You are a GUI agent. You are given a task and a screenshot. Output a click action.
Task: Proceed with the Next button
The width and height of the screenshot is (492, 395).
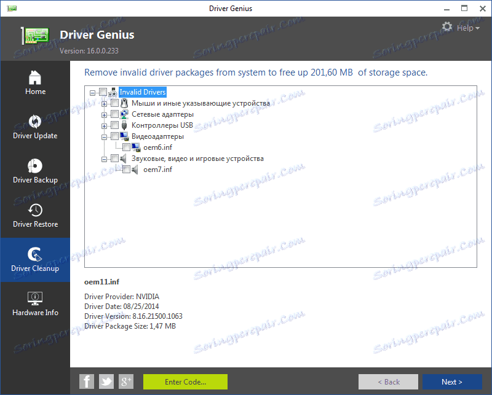(x=452, y=381)
